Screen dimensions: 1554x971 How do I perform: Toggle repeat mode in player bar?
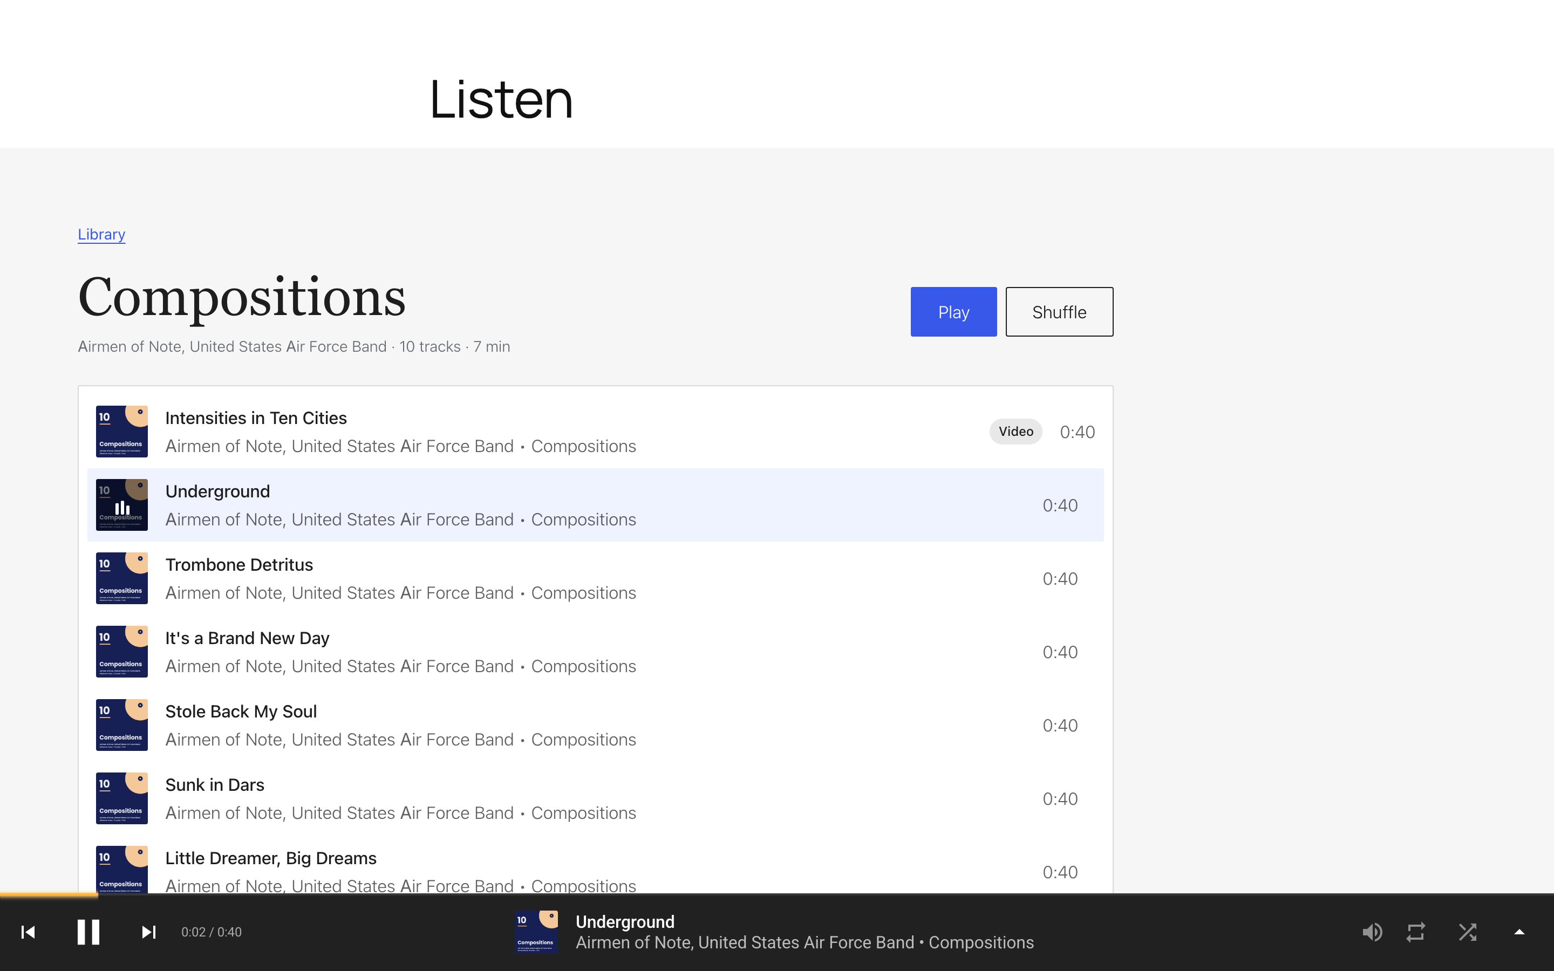click(1416, 932)
